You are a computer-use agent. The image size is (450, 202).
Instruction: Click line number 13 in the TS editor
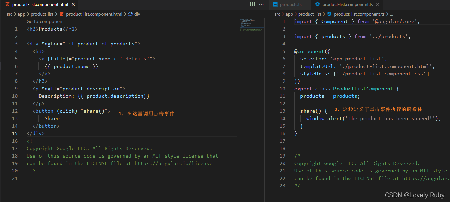(282, 111)
